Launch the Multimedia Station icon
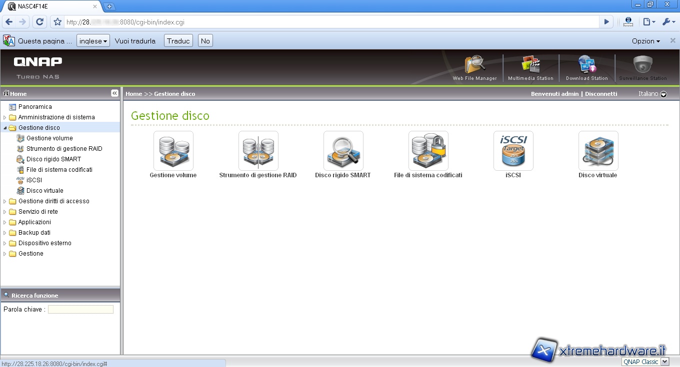 tap(530, 66)
